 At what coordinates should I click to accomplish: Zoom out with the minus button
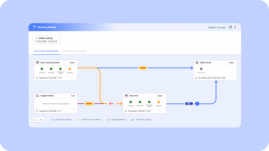coord(36,120)
